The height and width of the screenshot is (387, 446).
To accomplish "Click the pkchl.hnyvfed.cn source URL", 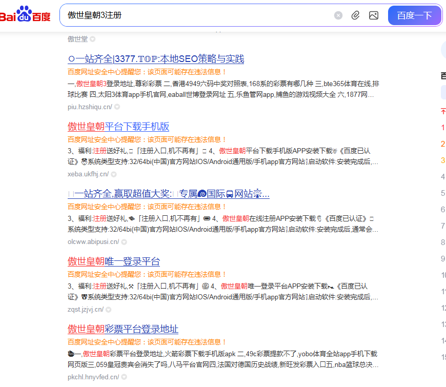I will click(93, 377).
